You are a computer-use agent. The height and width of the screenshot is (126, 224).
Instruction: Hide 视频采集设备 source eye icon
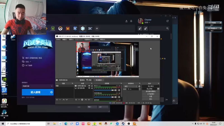(x=89, y=86)
